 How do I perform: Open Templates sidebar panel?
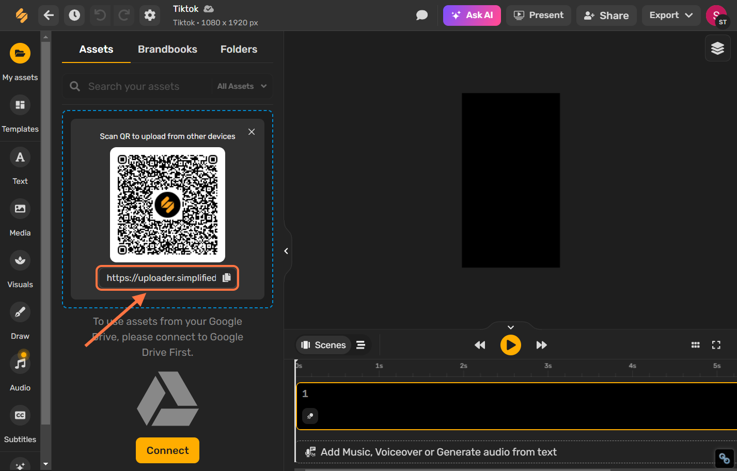pyautogui.click(x=20, y=114)
